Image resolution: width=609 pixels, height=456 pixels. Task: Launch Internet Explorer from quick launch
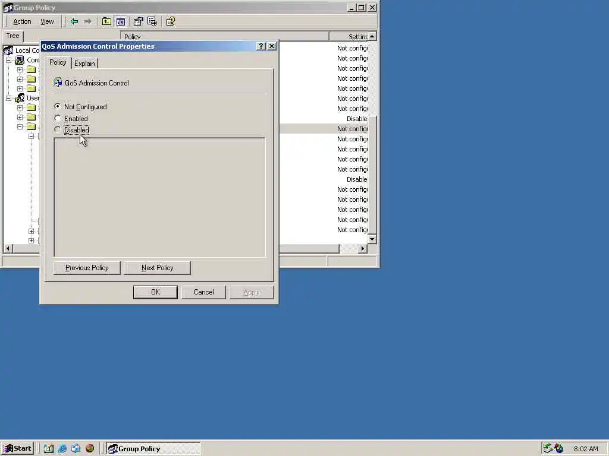coord(62,449)
